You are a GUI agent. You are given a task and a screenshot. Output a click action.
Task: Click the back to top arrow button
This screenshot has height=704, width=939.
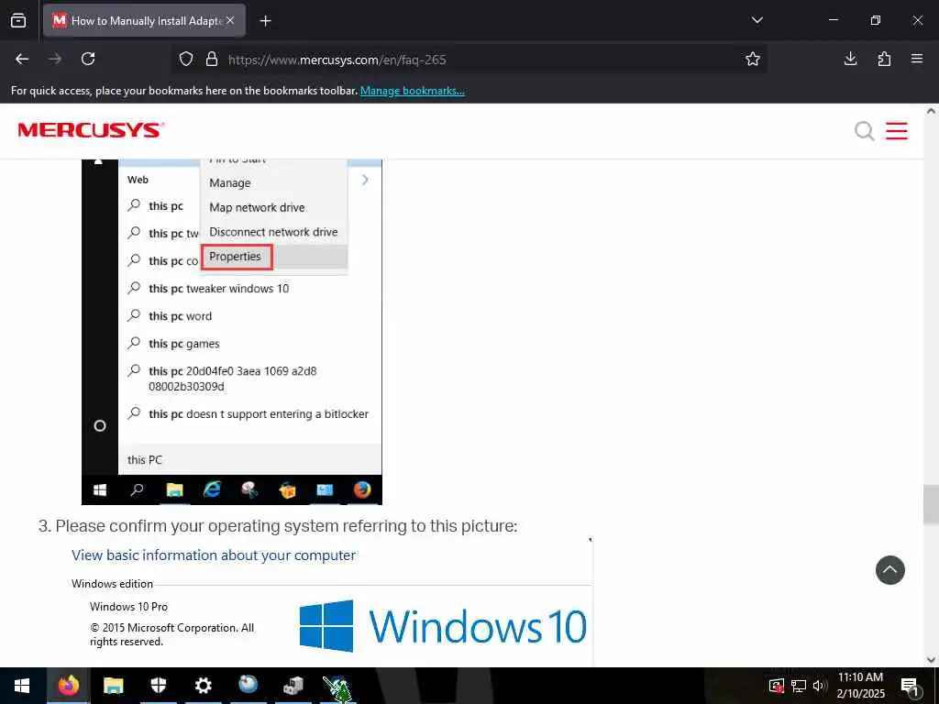tap(889, 570)
